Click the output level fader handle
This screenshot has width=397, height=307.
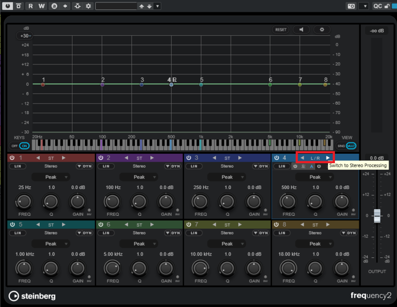tap(377, 216)
